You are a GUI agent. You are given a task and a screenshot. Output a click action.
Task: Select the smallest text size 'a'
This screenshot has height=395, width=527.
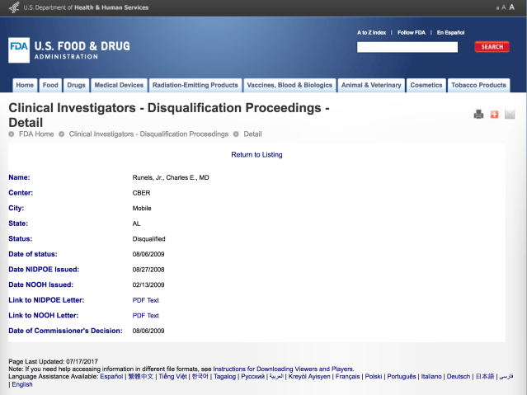tap(496, 8)
